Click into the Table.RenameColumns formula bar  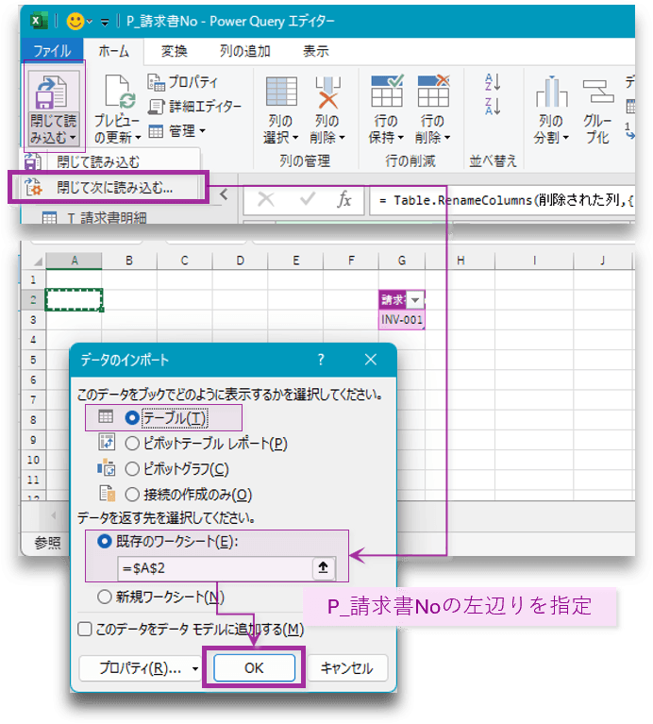(x=502, y=200)
